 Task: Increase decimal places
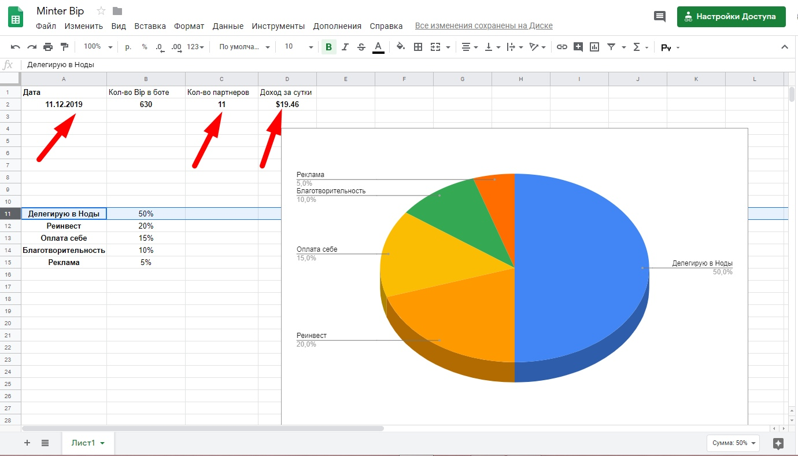click(176, 47)
